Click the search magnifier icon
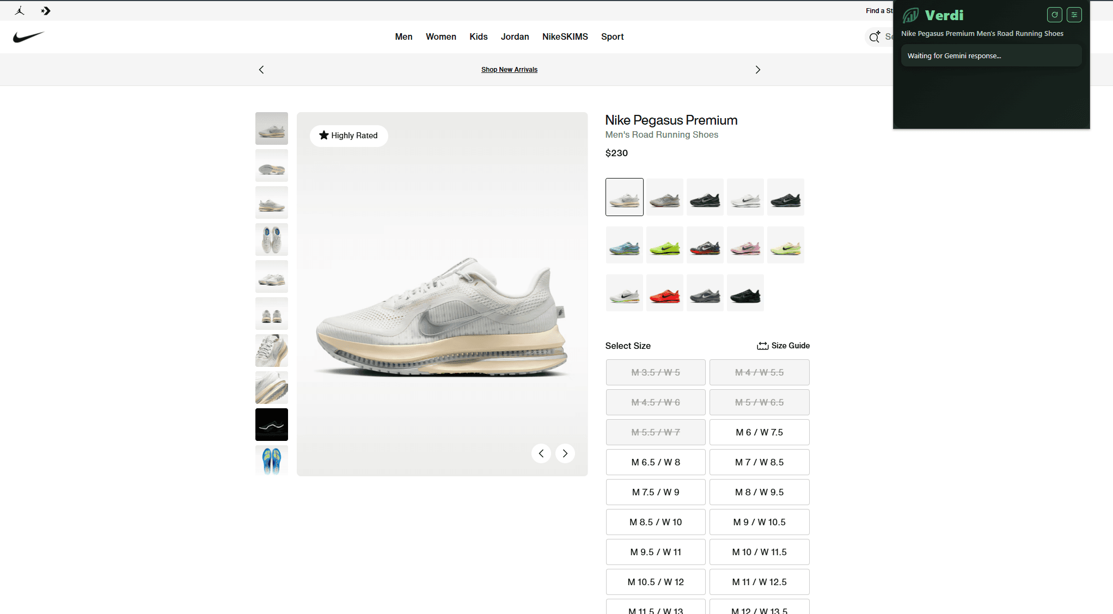This screenshot has height=614, width=1113. click(x=874, y=37)
